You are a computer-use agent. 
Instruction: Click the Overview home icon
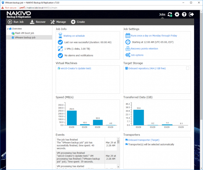click(10, 29)
